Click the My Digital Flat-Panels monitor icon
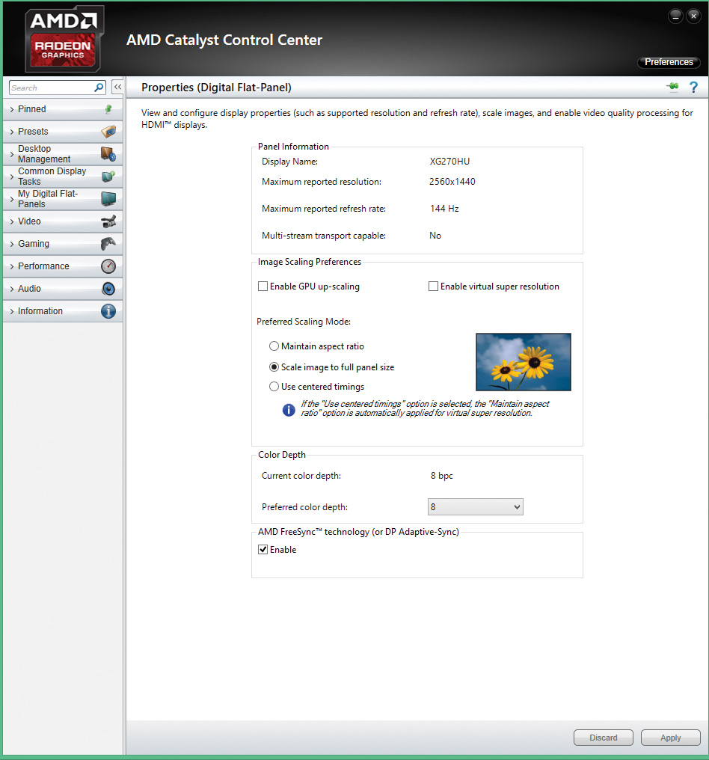 pos(108,199)
